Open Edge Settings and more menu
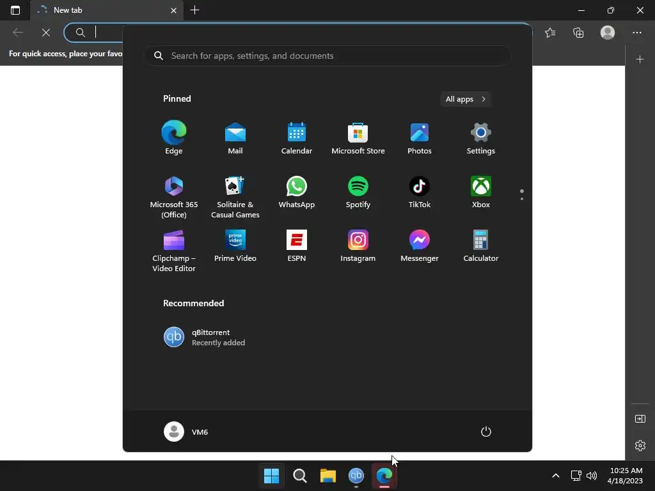This screenshot has height=491, width=655. point(636,33)
